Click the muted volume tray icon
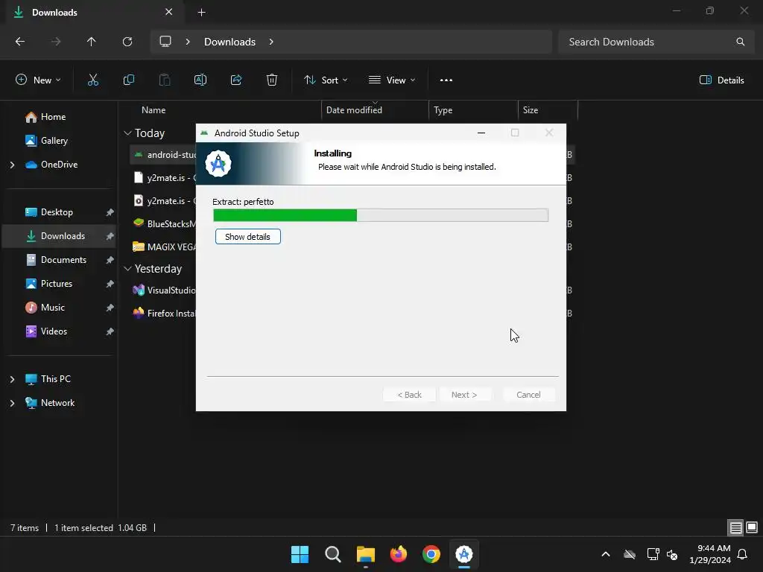Screen dimensions: 763x572 (x=672, y=554)
